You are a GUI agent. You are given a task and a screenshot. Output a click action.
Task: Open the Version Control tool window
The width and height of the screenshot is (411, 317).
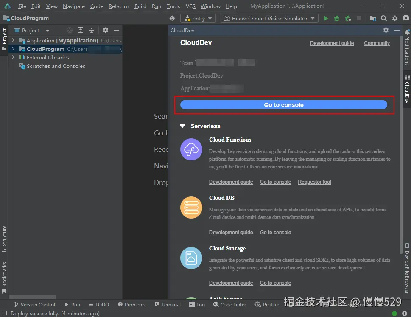click(x=35, y=304)
